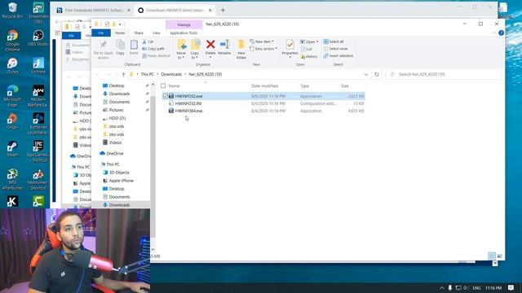Open MSI Afterburner desktop icon
Image resolution: width=522 pixels, height=293 pixels.
click(12, 179)
